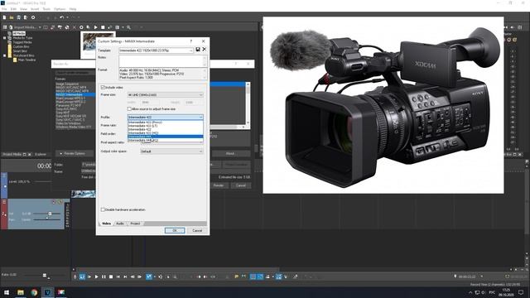Select the highlighted Intermediate 444 profile option

166,137
